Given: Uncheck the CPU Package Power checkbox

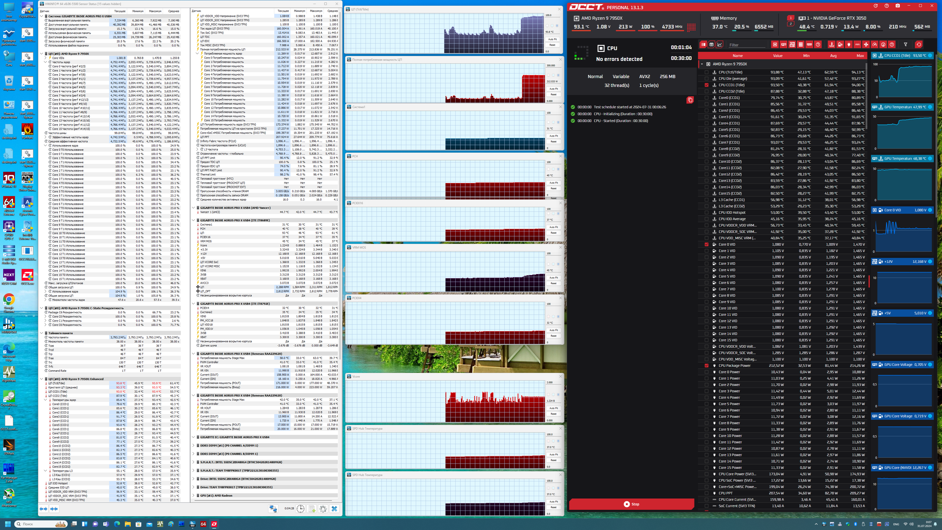Looking at the screenshot, I should (706, 365).
